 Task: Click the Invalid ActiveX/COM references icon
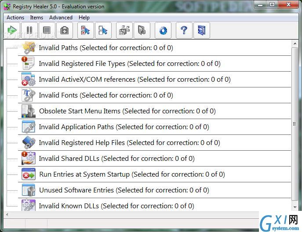coord(29,79)
